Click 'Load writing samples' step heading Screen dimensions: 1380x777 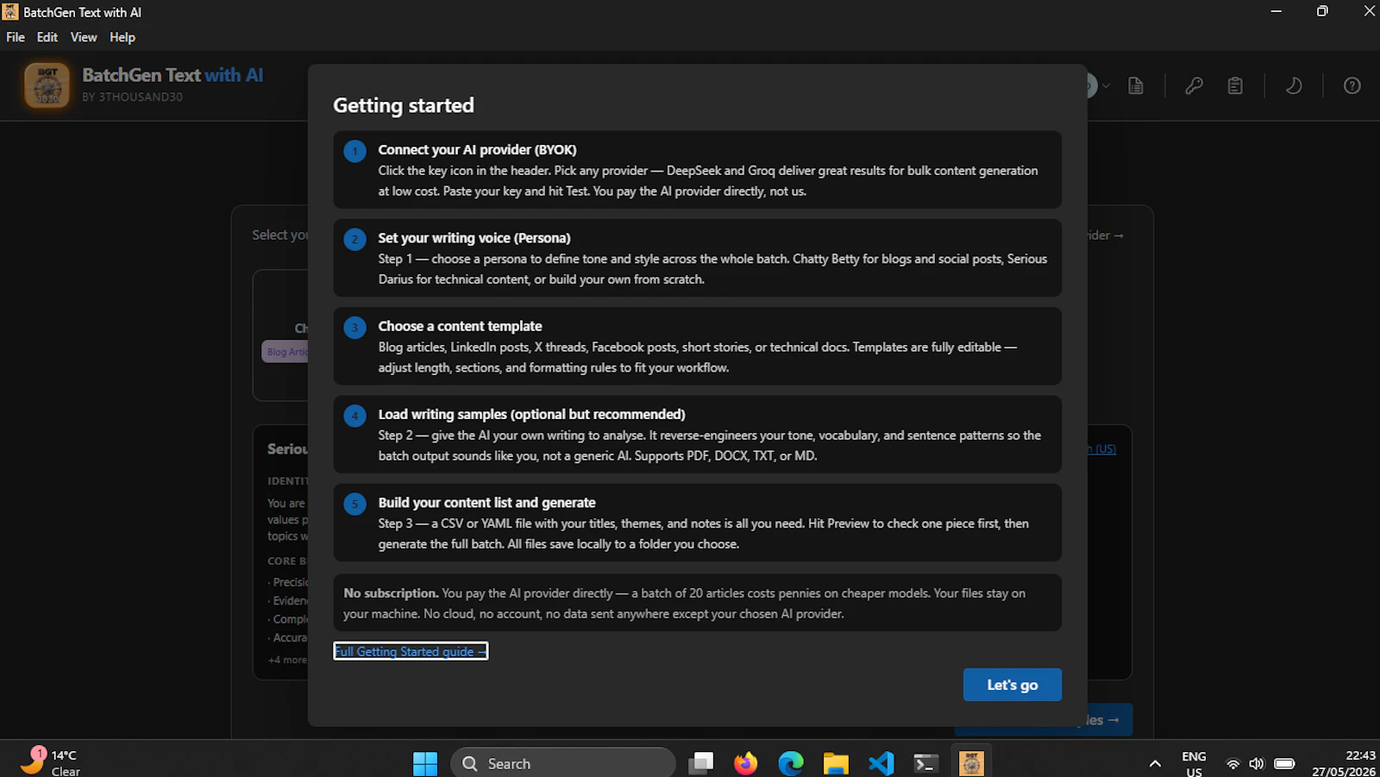point(531,414)
